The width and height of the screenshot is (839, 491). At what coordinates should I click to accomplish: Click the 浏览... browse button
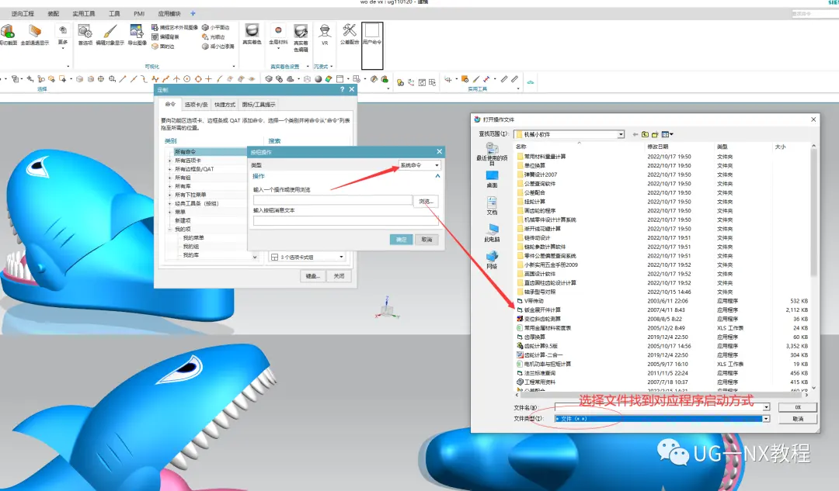point(426,202)
